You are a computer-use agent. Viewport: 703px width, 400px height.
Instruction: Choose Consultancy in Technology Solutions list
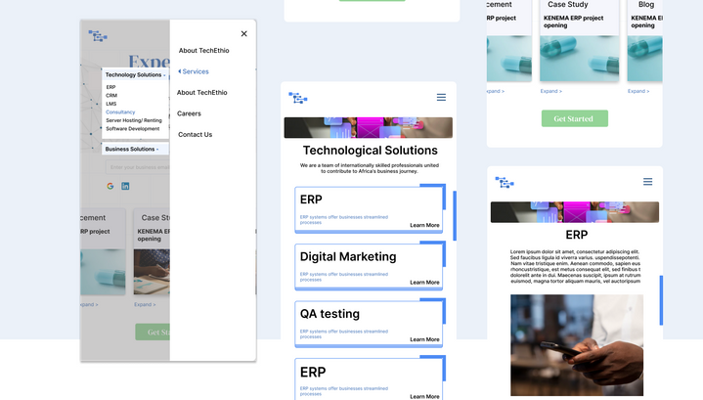pyautogui.click(x=120, y=112)
